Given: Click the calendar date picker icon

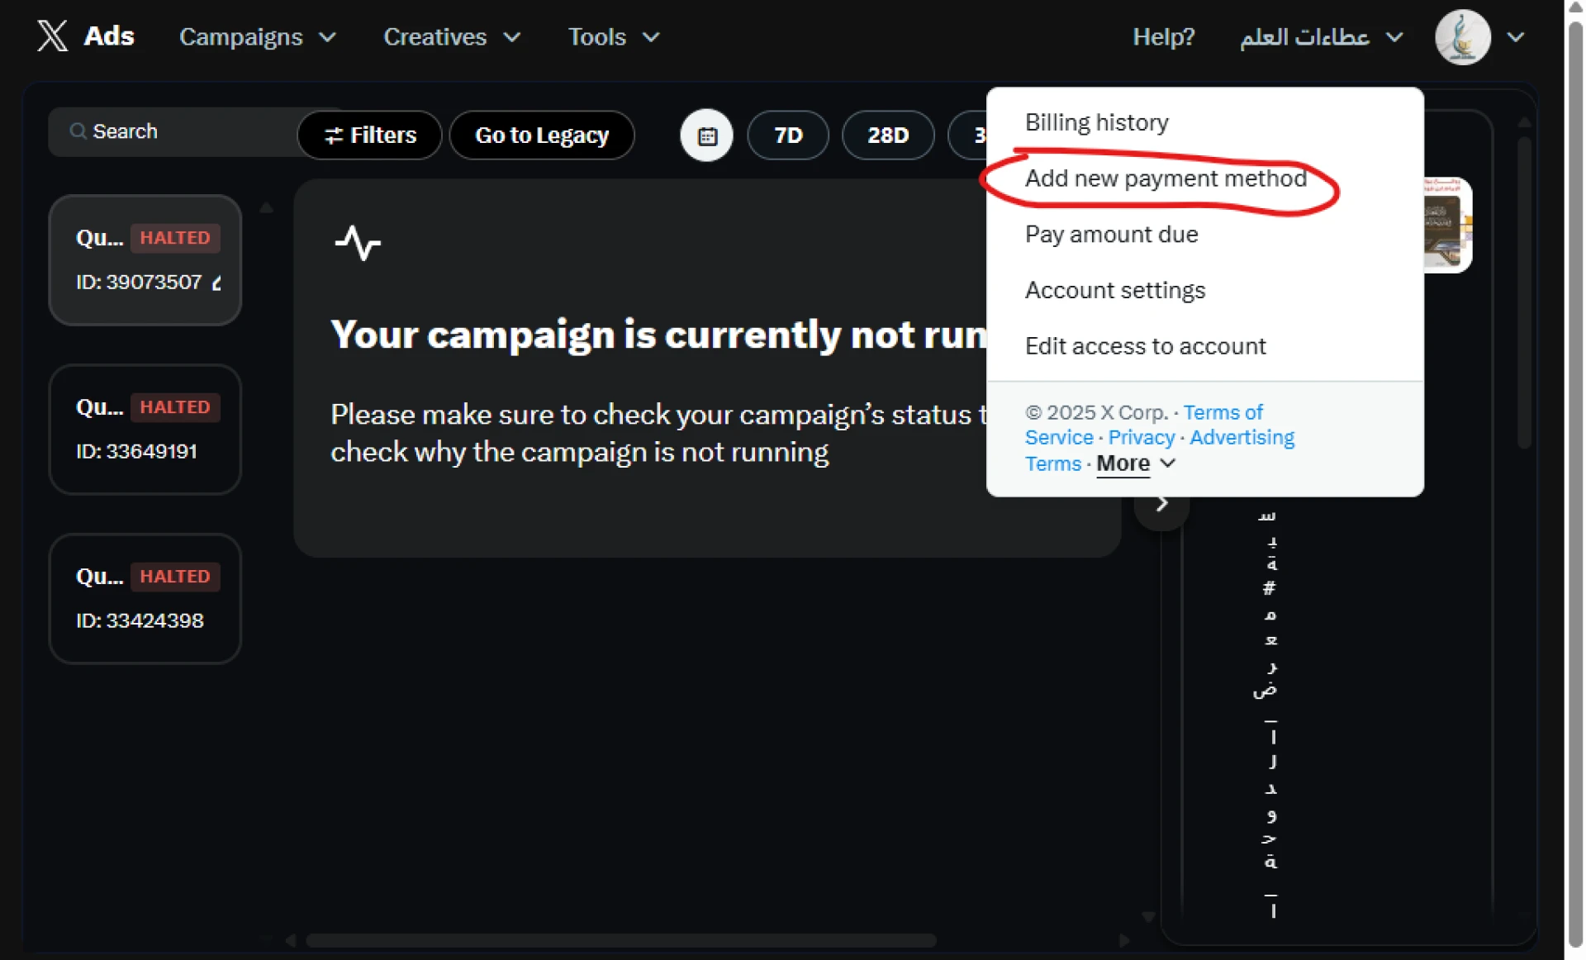Looking at the screenshot, I should pyautogui.click(x=706, y=135).
